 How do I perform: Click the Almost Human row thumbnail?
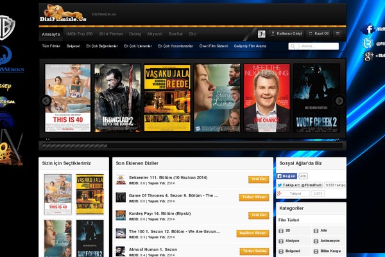pos(121,251)
